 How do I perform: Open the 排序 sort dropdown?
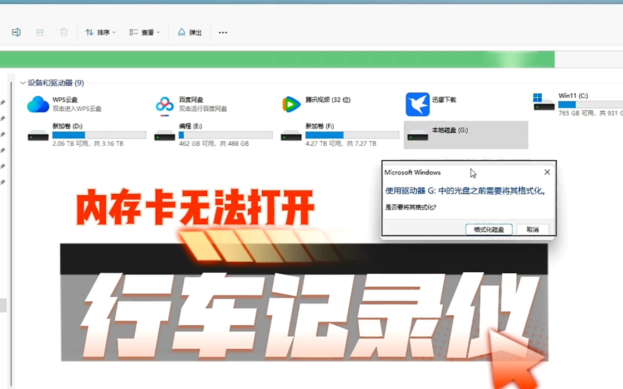[100, 32]
